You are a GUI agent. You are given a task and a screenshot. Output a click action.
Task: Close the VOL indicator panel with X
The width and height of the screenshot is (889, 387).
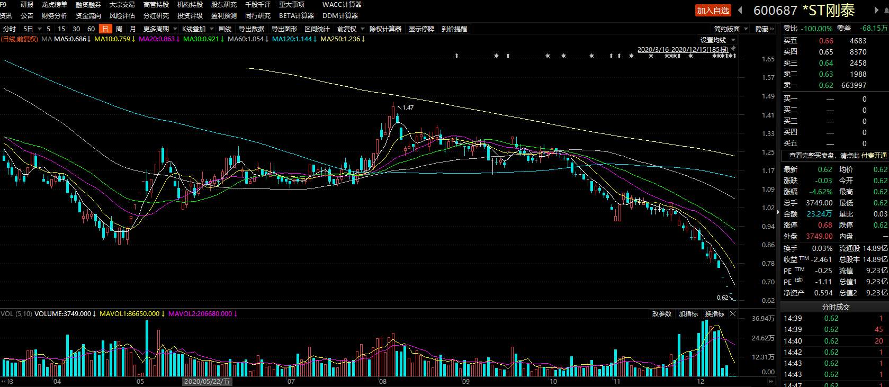[733, 314]
